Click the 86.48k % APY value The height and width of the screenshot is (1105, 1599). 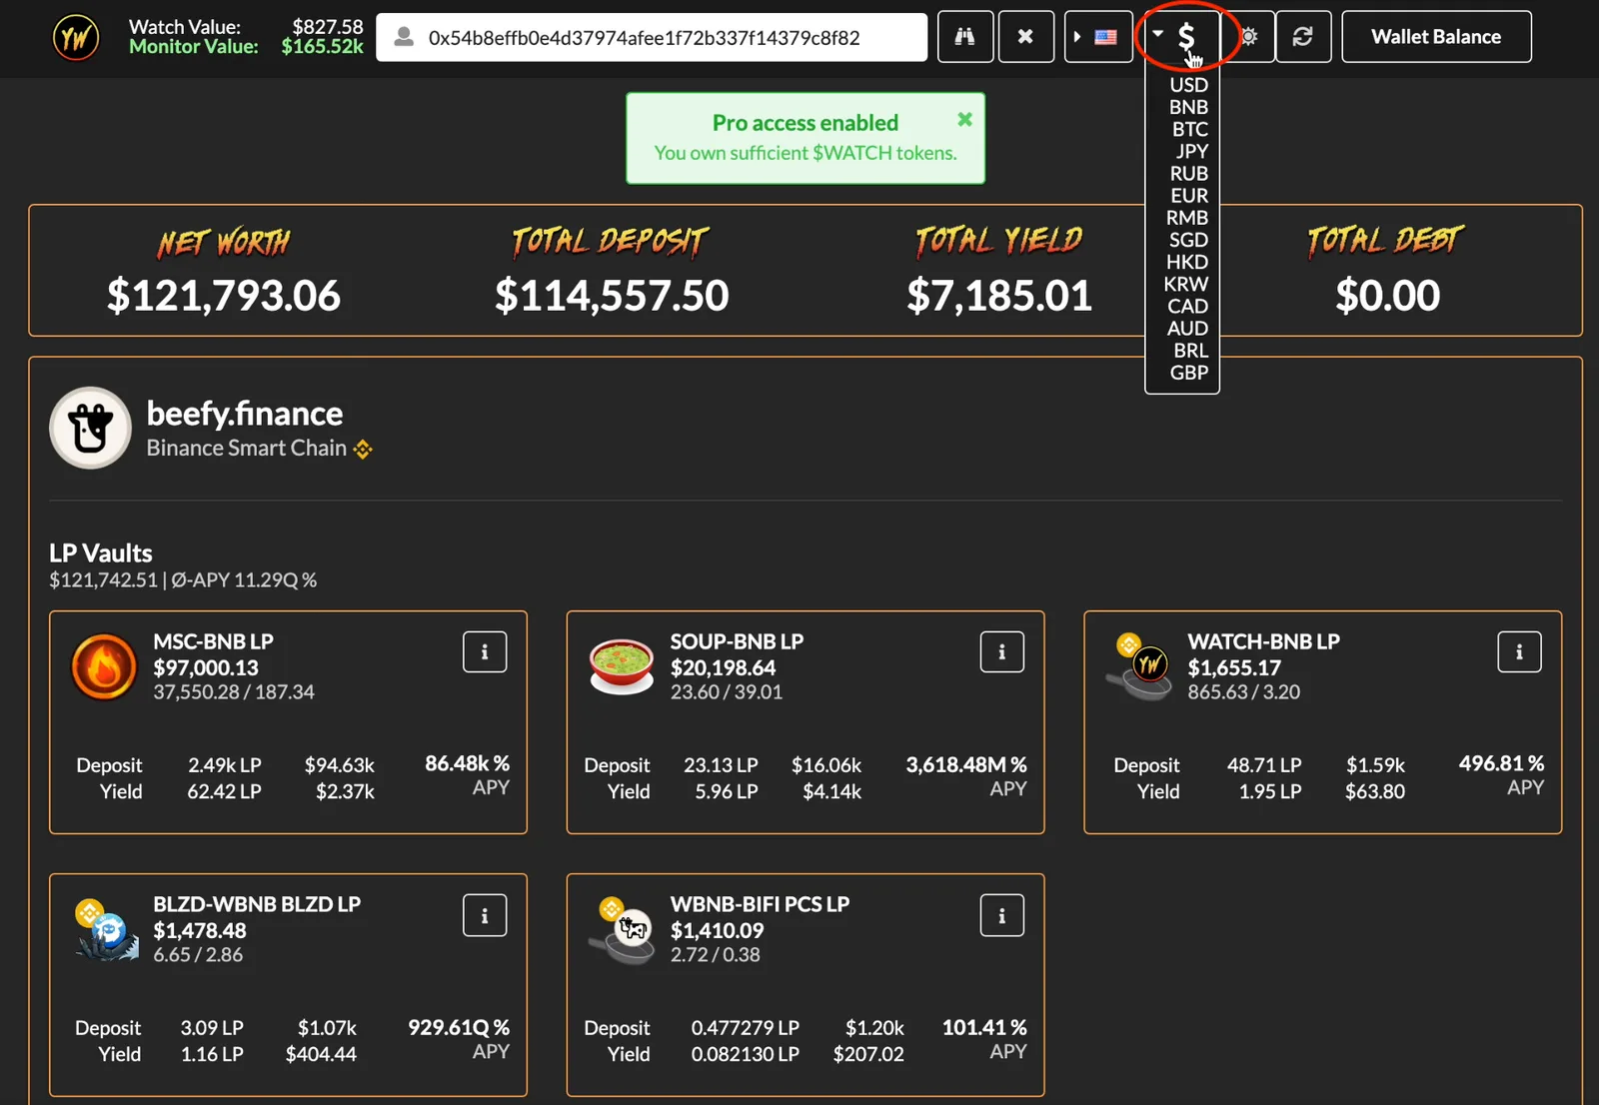467,763
